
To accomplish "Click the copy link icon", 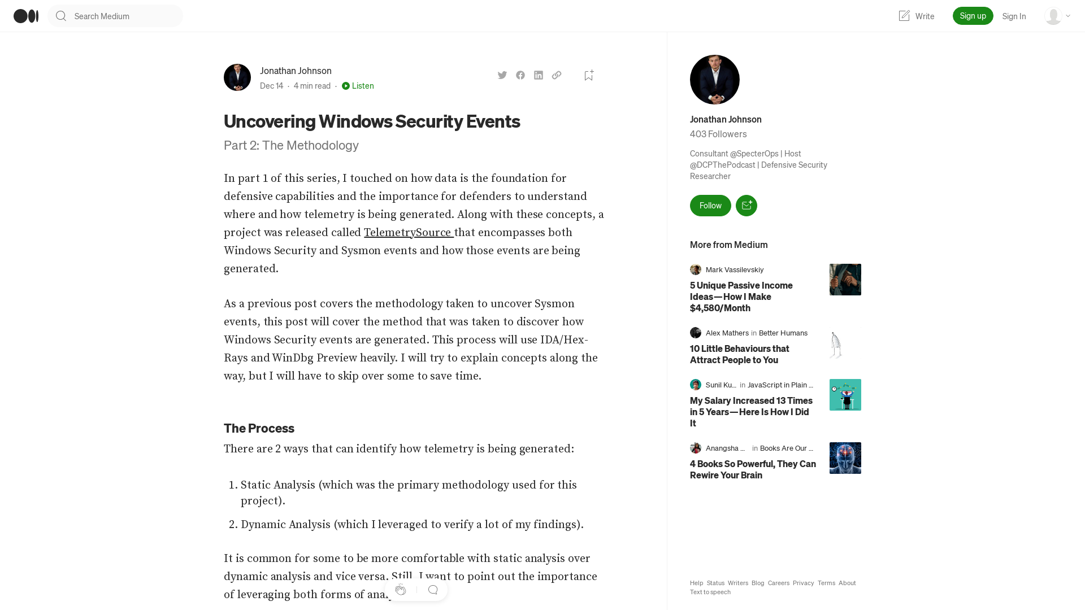I will coord(557,75).
